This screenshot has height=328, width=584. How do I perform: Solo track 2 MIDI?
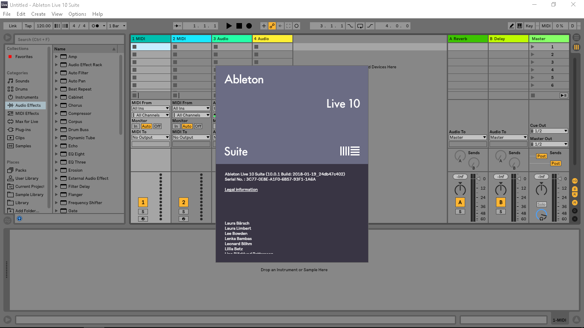tap(183, 212)
